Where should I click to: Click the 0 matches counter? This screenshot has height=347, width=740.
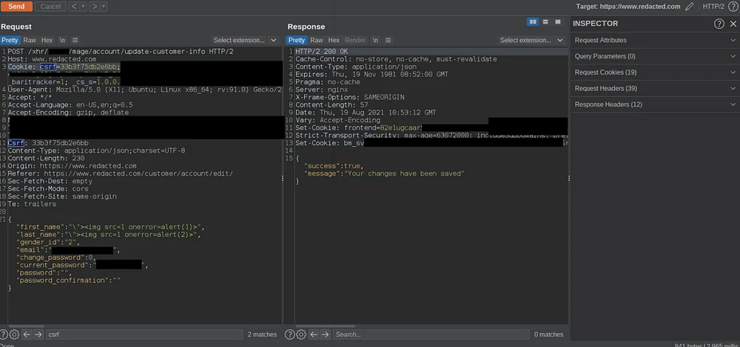click(x=548, y=334)
